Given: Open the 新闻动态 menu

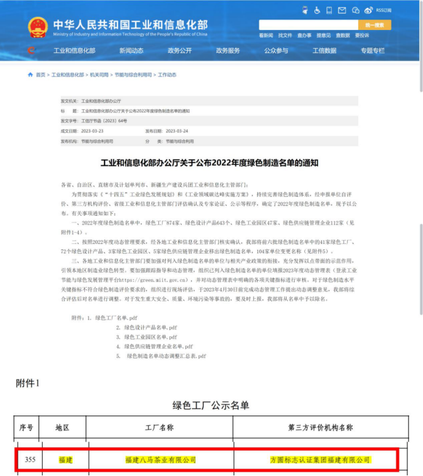Looking at the screenshot, I should [x=131, y=51].
